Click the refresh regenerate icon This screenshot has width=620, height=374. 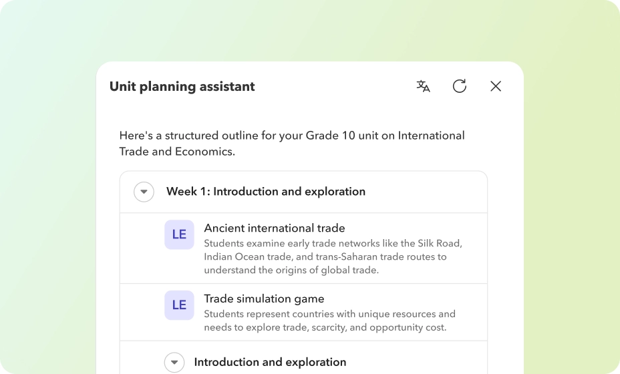(x=460, y=86)
